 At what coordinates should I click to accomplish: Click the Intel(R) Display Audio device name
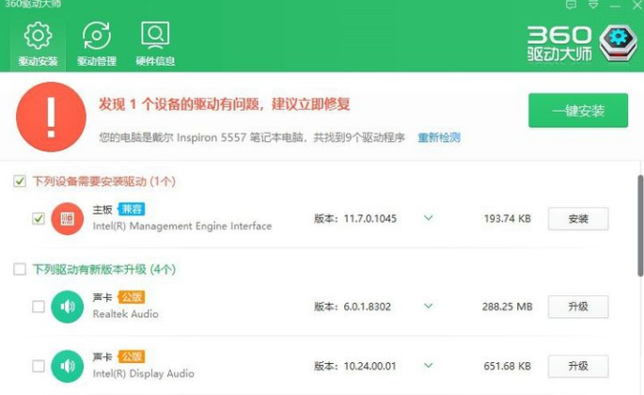pos(143,373)
